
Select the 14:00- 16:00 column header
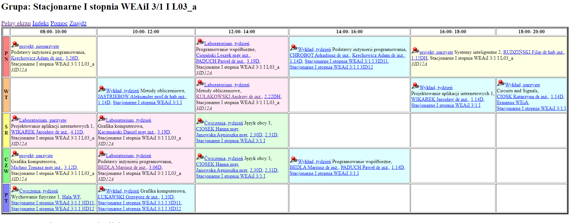click(x=349, y=32)
